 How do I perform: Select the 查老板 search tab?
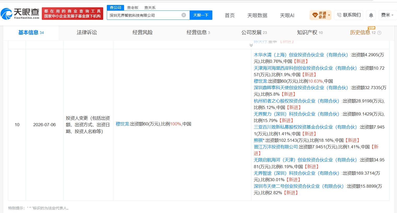click(x=133, y=8)
